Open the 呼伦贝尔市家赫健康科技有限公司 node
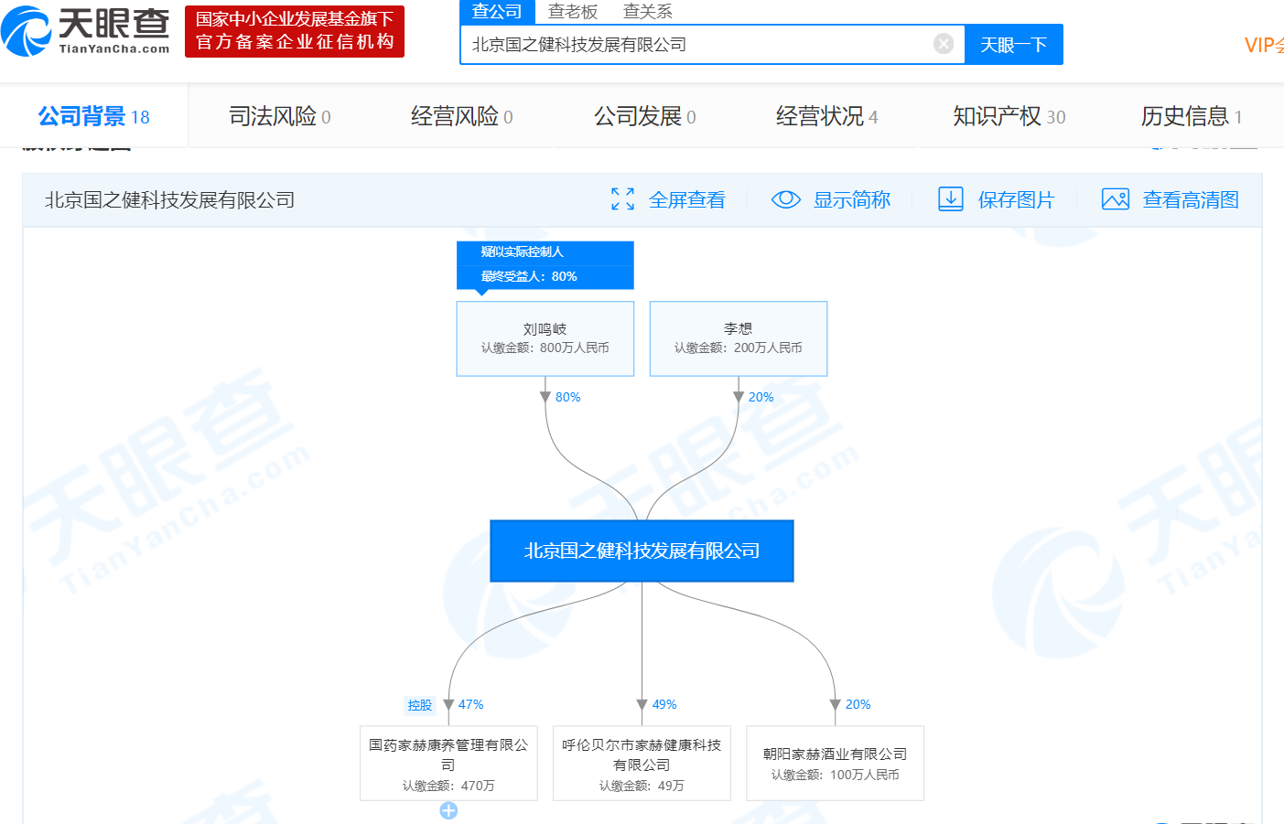Screen dimensions: 1284x824 (642, 764)
